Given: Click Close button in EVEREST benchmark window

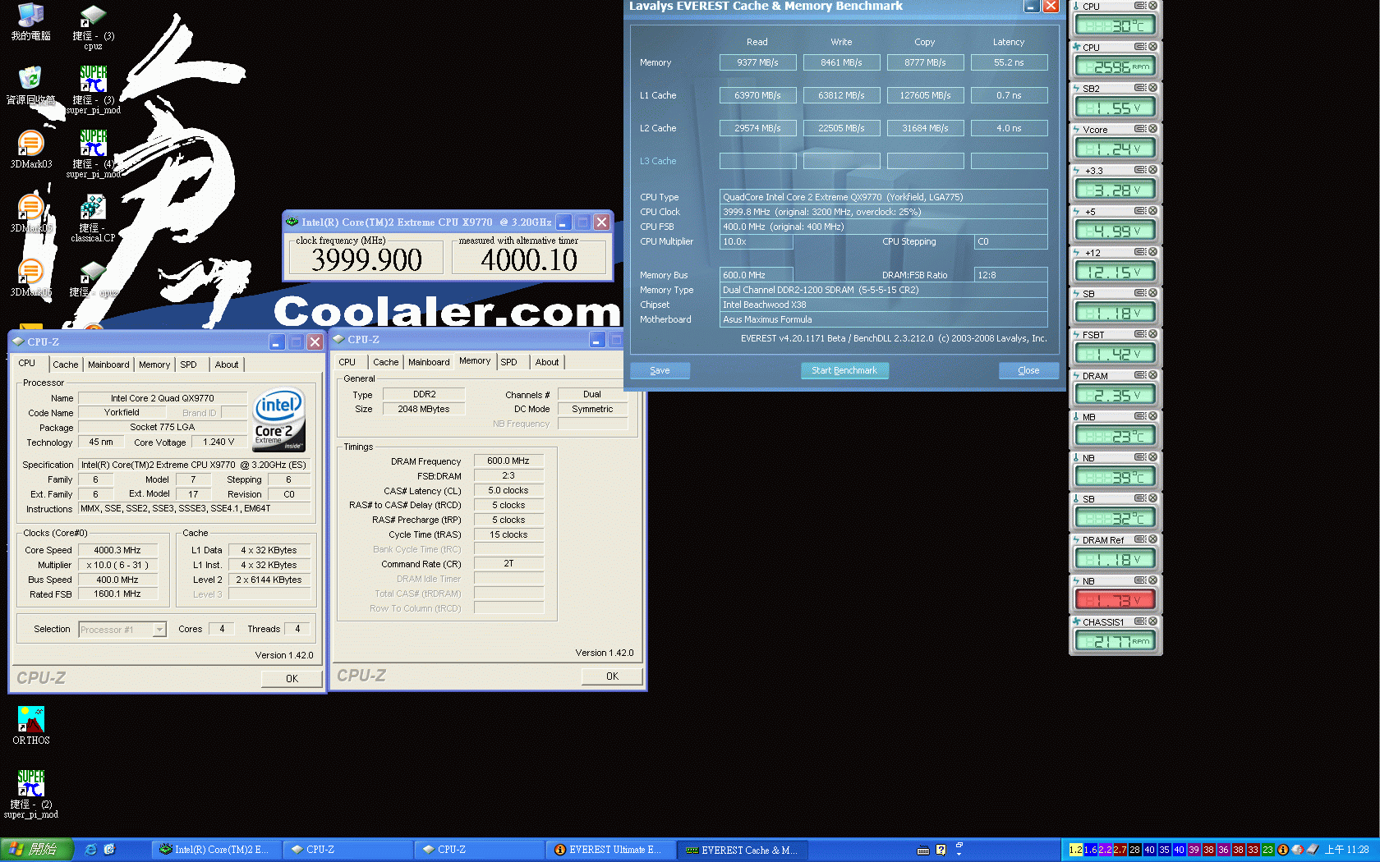Looking at the screenshot, I should tap(1028, 370).
